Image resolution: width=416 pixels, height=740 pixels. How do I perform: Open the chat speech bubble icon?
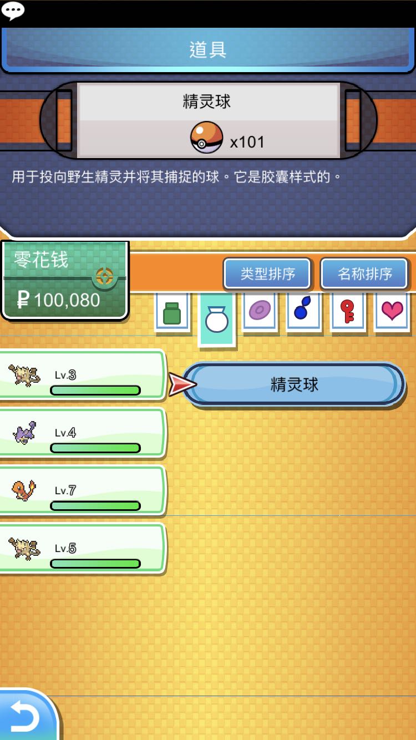(x=13, y=11)
